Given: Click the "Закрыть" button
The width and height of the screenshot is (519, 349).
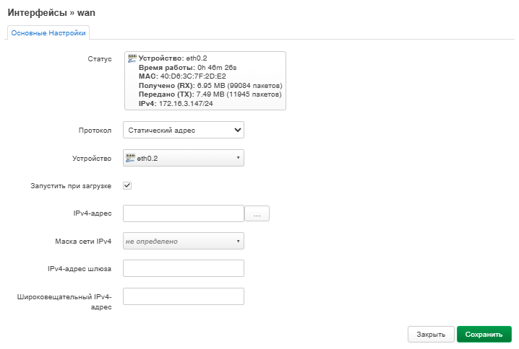Looking at the screenshot, I should click(431, 335).
